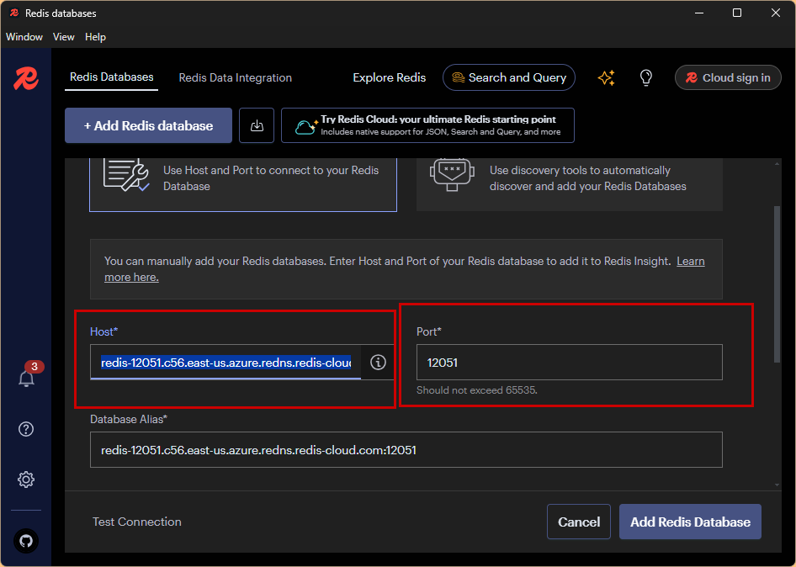Click Cloud sign in button
Image resolution: width=796 pixels, height=567 pixels.
728,77
